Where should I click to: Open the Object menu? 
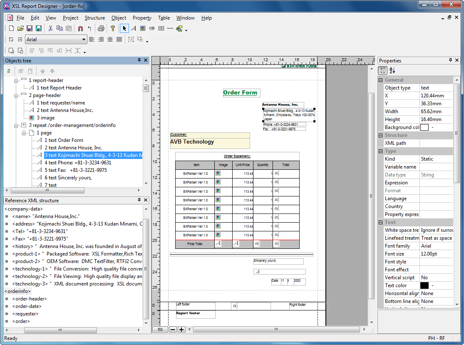119,18
